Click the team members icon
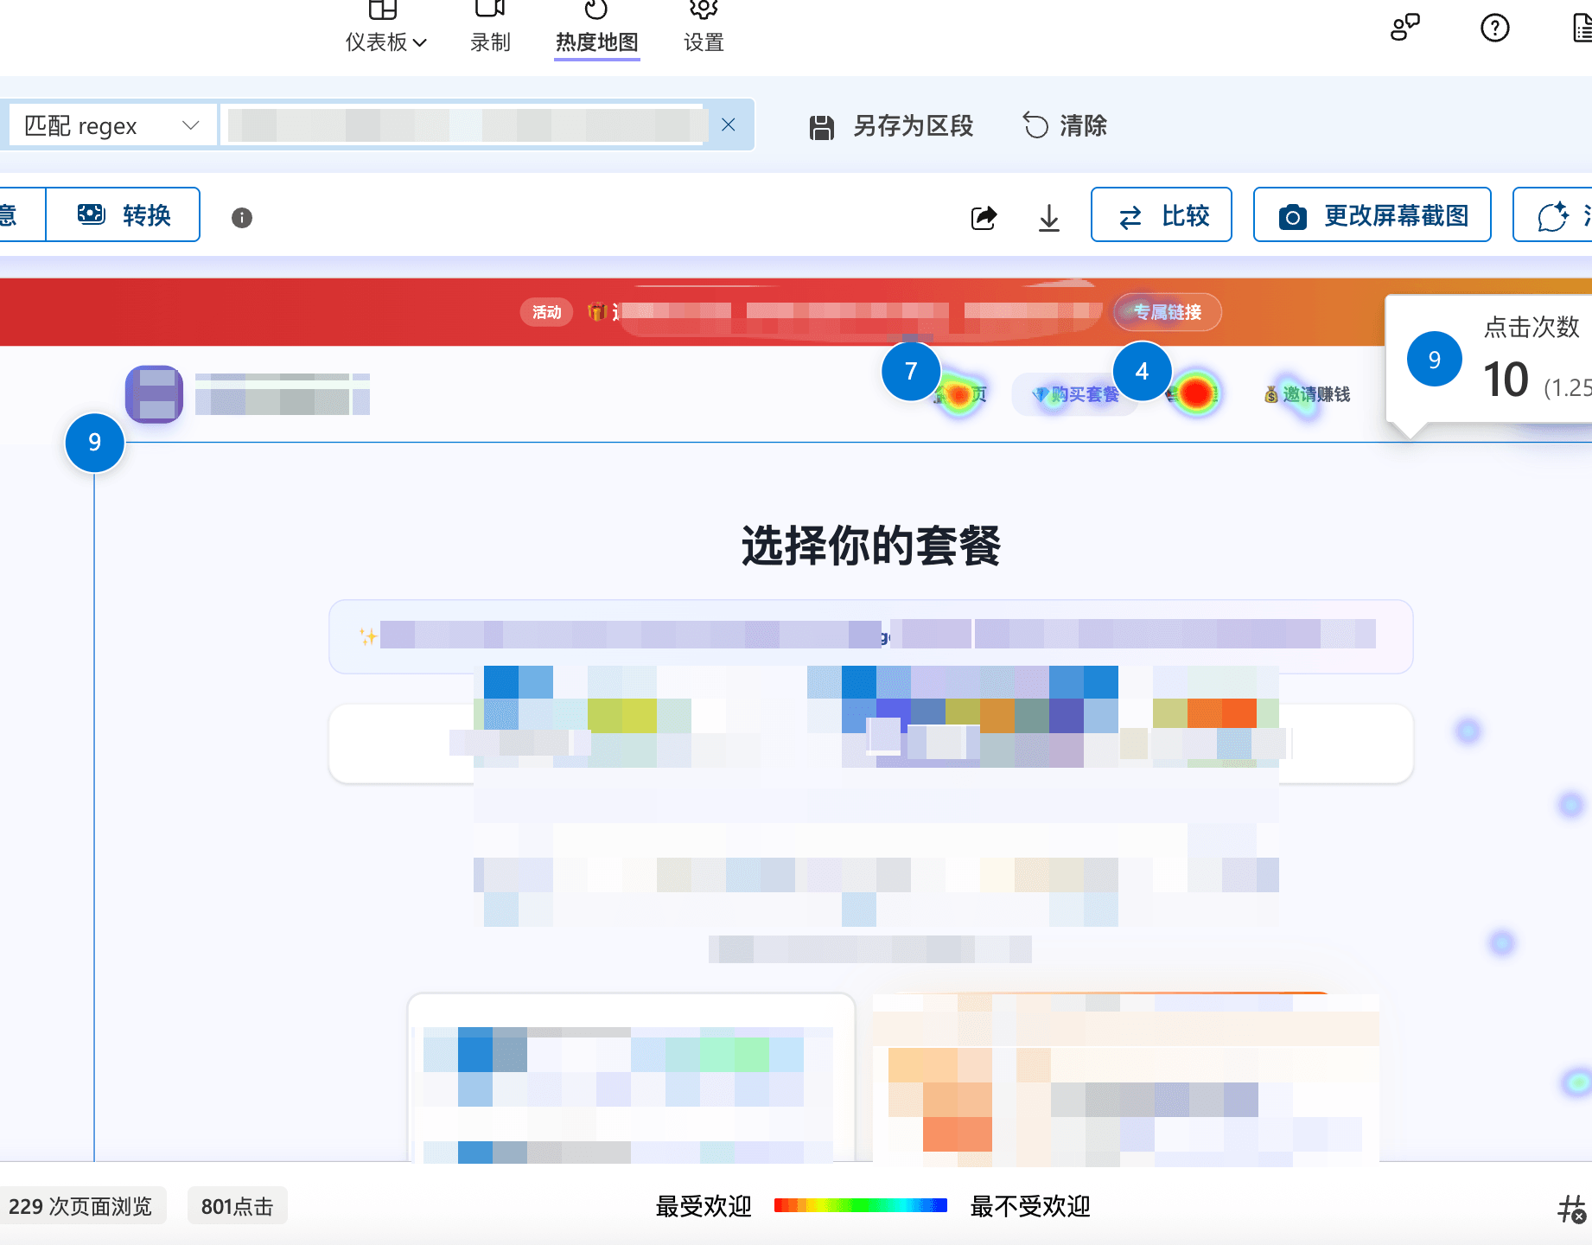 1405,28
